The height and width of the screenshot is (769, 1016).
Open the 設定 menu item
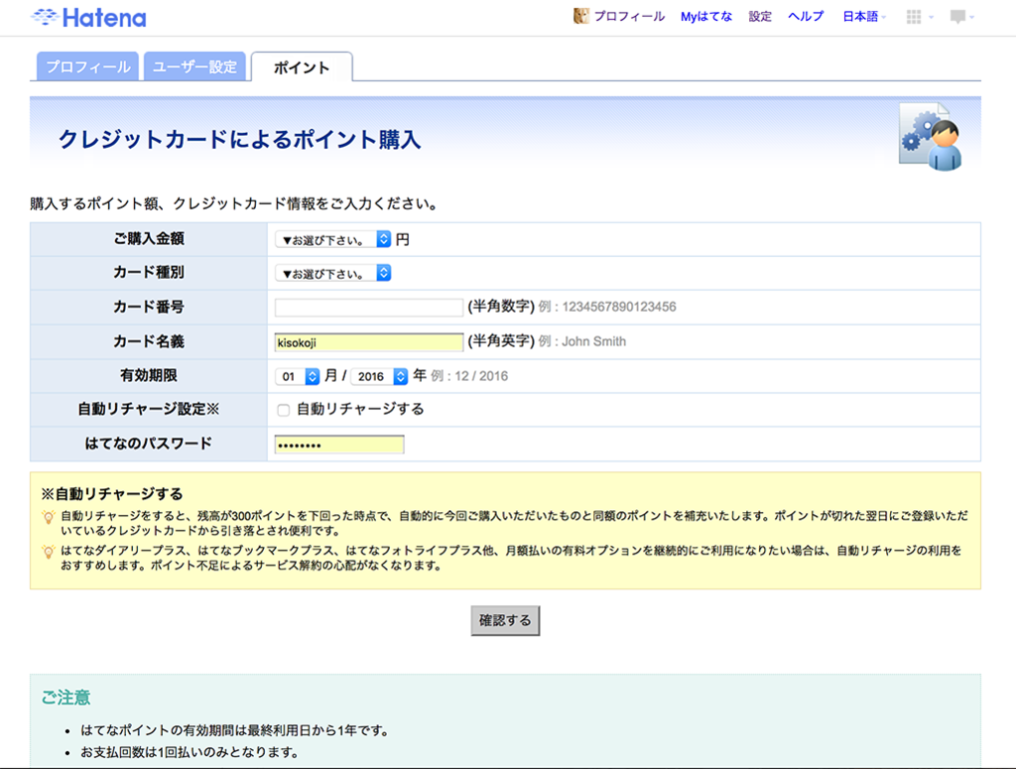pyautogui.click(x=759, y=16)
